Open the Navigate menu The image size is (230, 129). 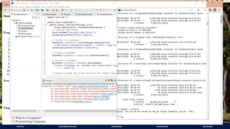36,7
